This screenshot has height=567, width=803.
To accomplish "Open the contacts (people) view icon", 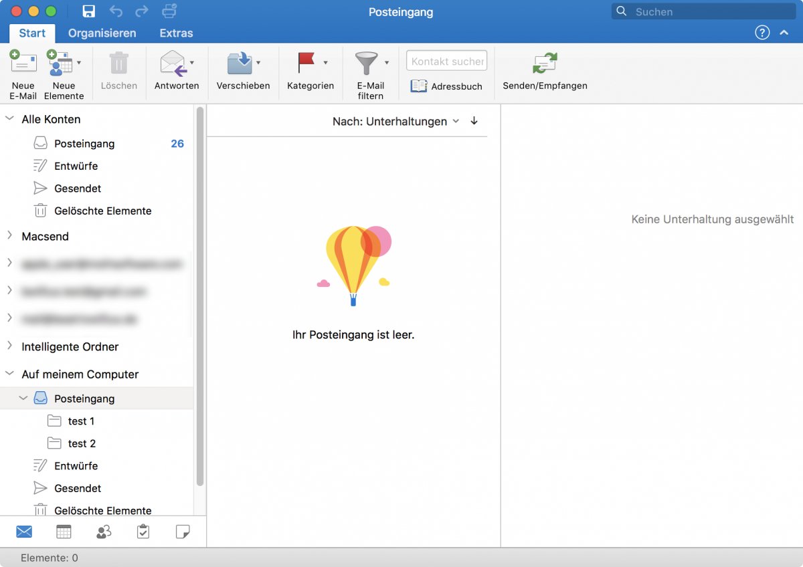I will 103,531.
